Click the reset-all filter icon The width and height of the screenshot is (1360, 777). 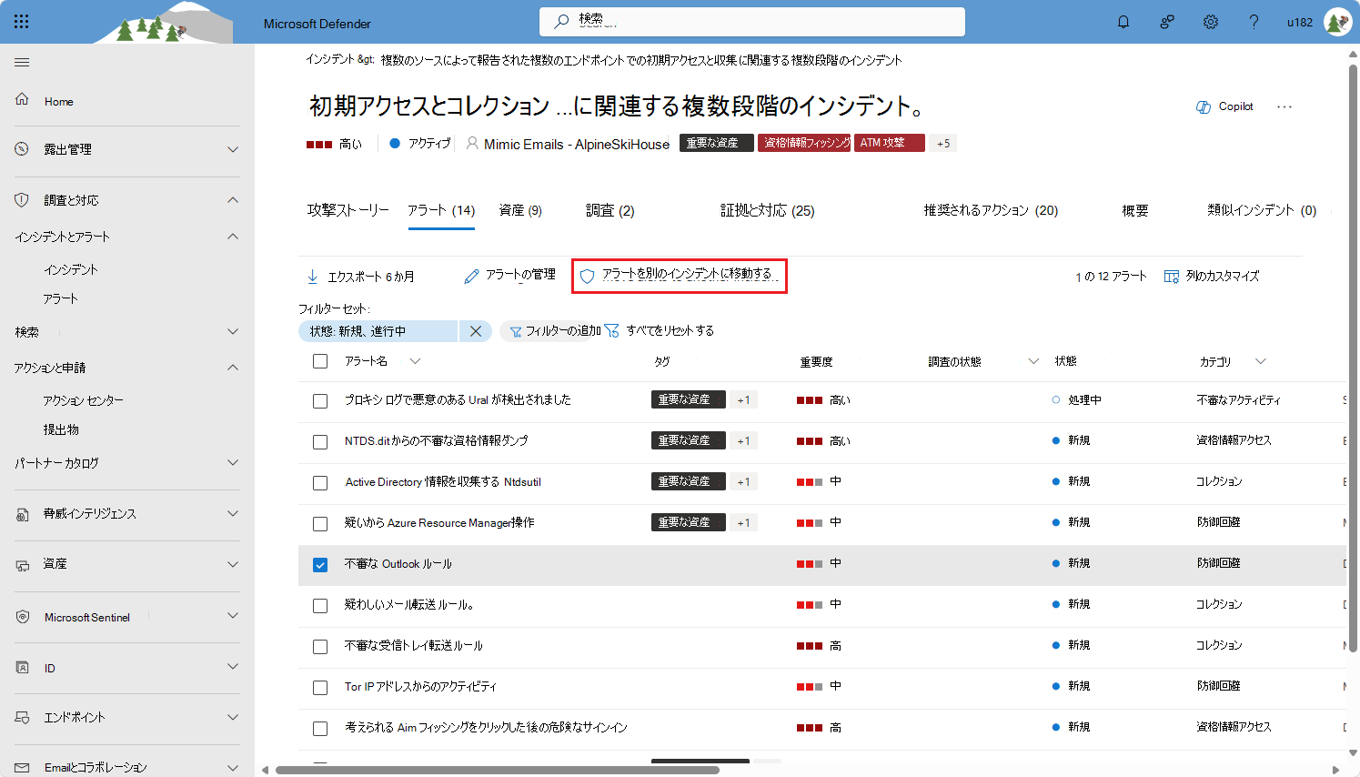(611, 330)
